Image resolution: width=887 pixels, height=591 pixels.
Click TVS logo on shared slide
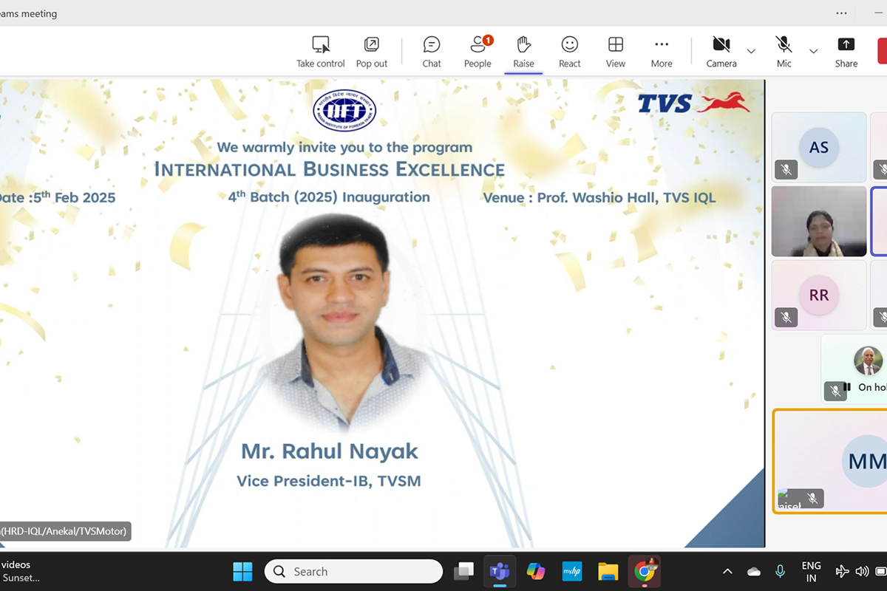tap(693, 102)
